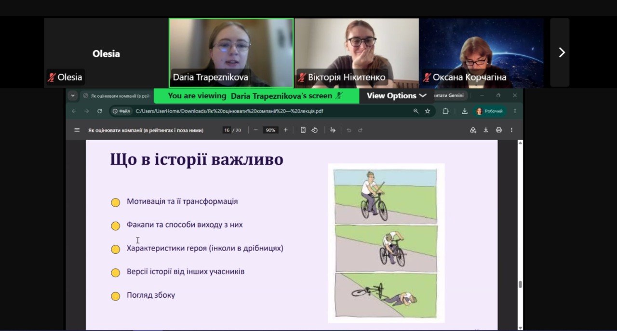The height and width of the screenshot is (331, 617).
Task: Reload the browser page
Action: click(100, 111)
